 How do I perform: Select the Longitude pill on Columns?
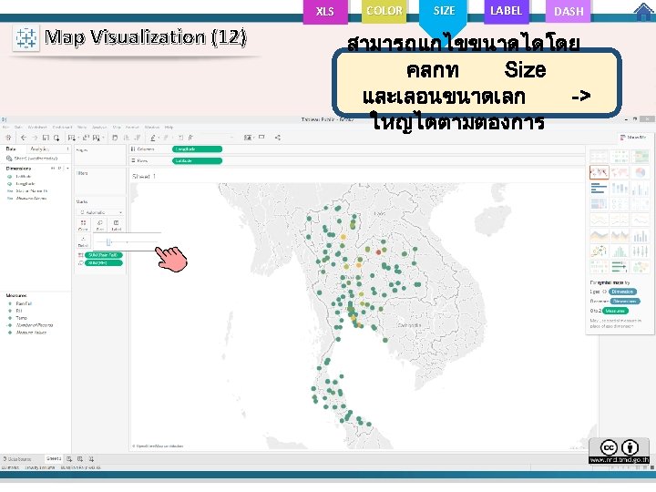[197, 149]
